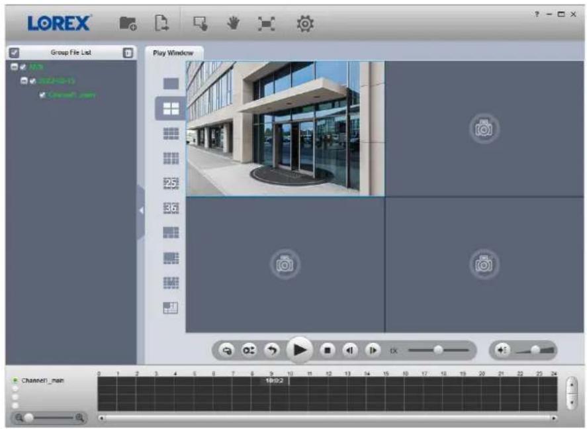Zoom out timeline with minus magnifier
This screenshot has width=587, height=429.
19,417
